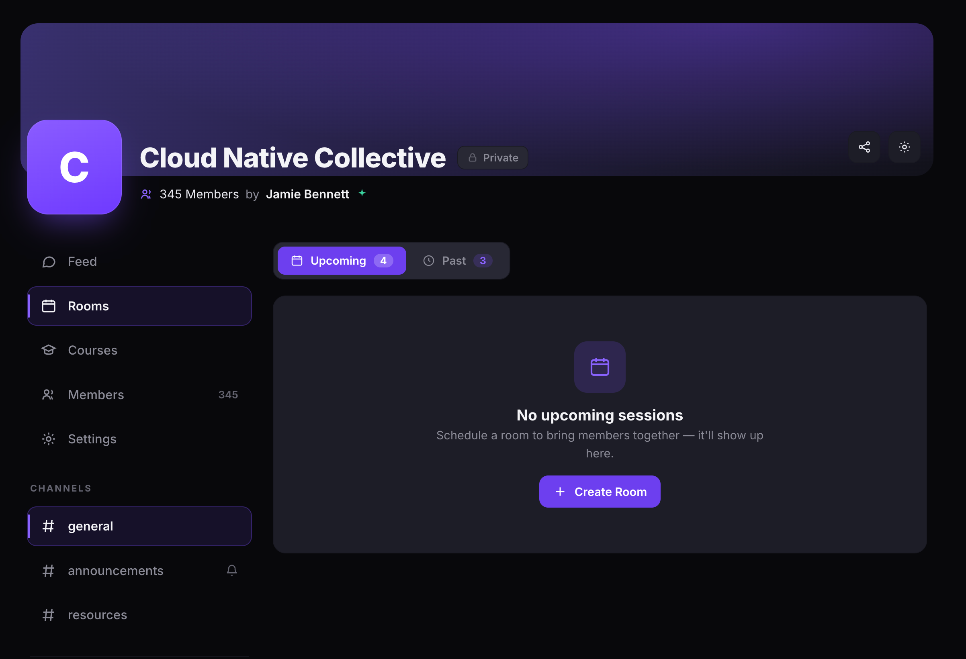Click the "3" badge on Past tab
966x659 pixels.
483,261
